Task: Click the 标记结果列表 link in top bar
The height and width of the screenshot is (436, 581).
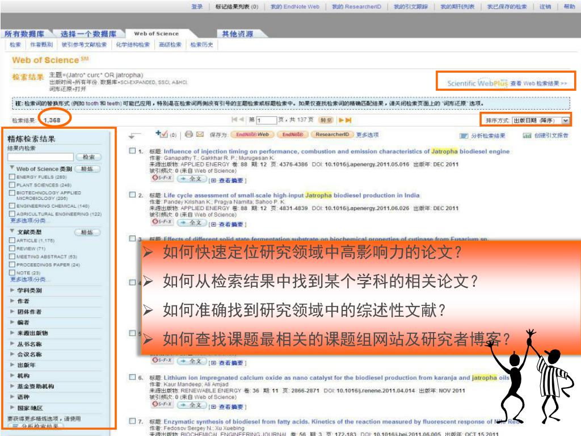Action: (x=237, y=6)
